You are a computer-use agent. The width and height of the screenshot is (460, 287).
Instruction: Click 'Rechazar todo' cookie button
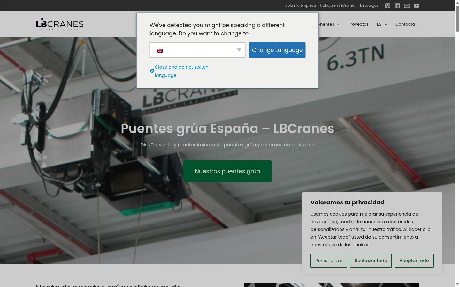(x=371, y=261)
